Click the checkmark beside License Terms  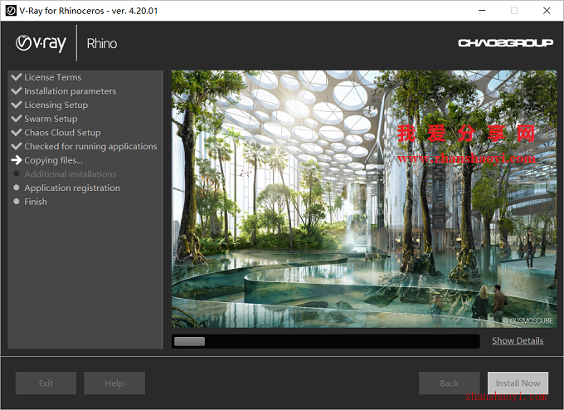(17, 76)
